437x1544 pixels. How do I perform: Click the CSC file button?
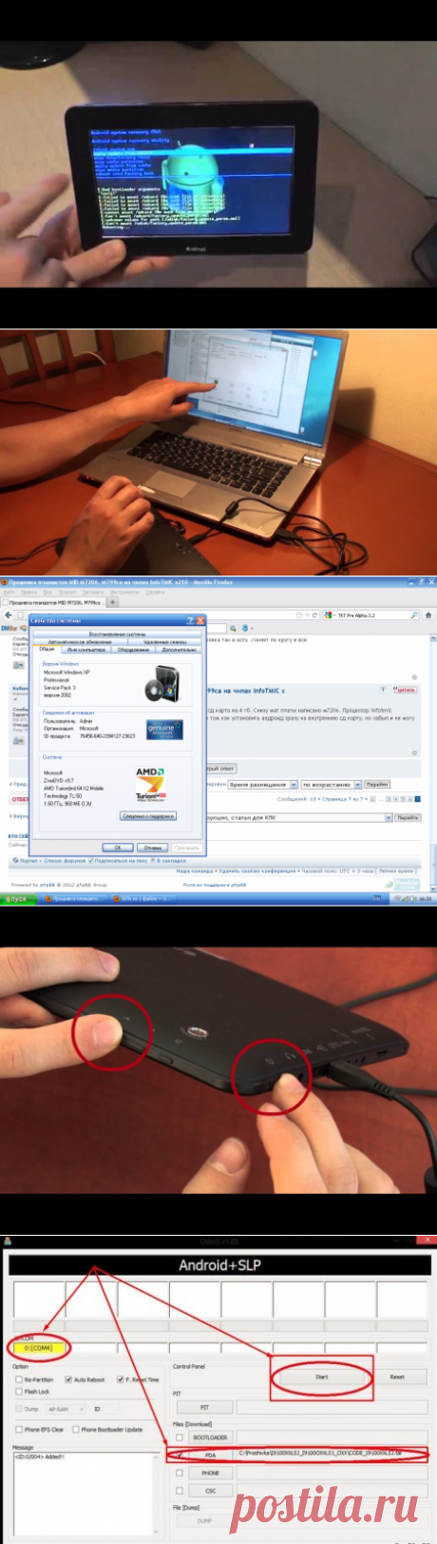click(x=210, y=1491)
